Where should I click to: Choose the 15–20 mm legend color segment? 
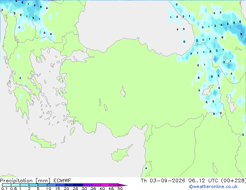[x=60, y=185]
